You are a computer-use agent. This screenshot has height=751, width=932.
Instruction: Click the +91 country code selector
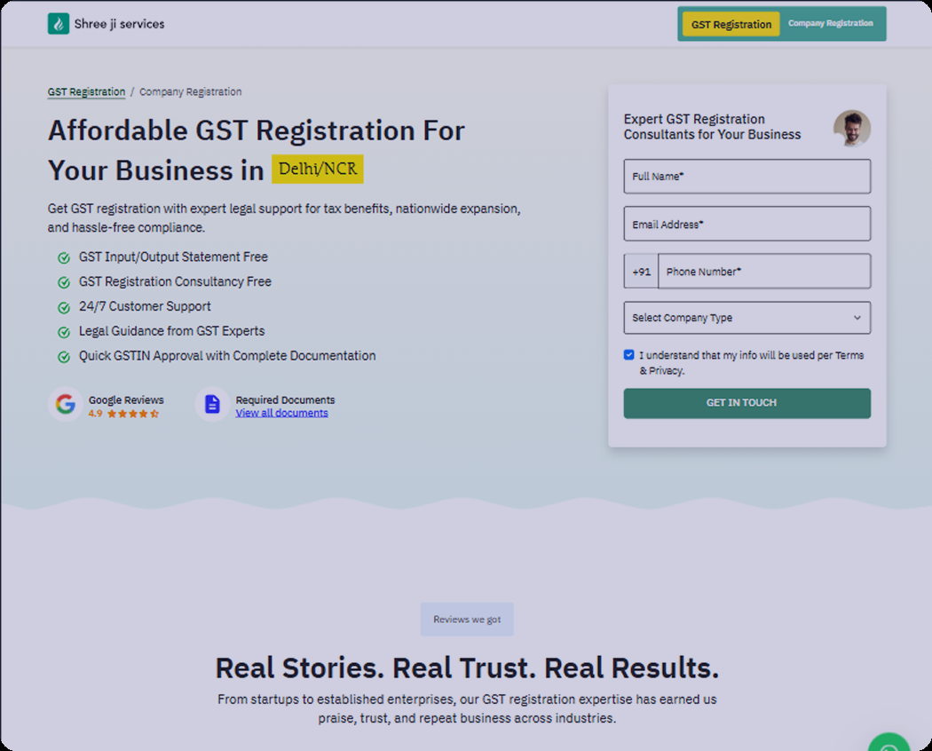pyautogui.click(x=641, y=272)
